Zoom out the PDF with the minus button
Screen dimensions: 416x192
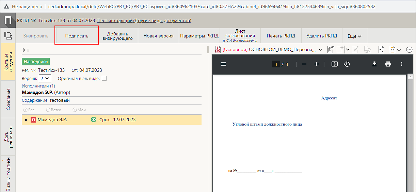pos(304,64)
